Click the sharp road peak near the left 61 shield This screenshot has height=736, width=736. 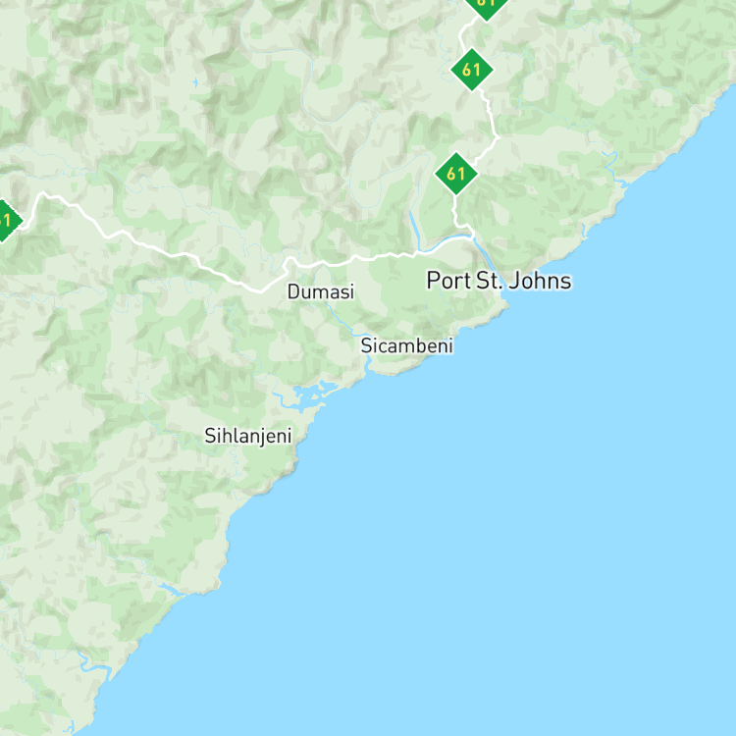pyautogui.click(x=43, y=193)
